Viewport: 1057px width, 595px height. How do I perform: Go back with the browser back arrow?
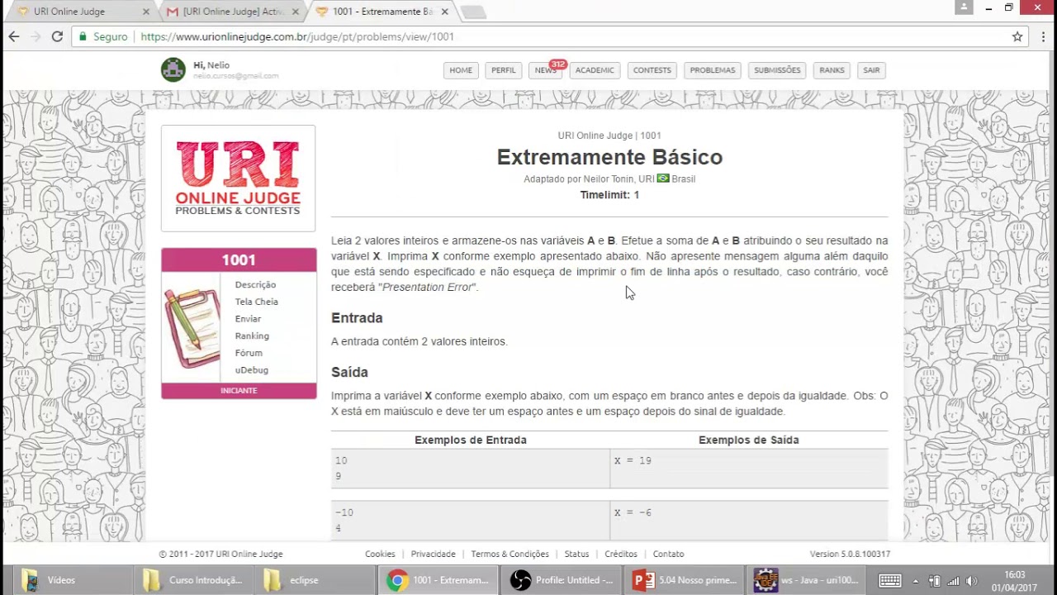pos(14,36)
